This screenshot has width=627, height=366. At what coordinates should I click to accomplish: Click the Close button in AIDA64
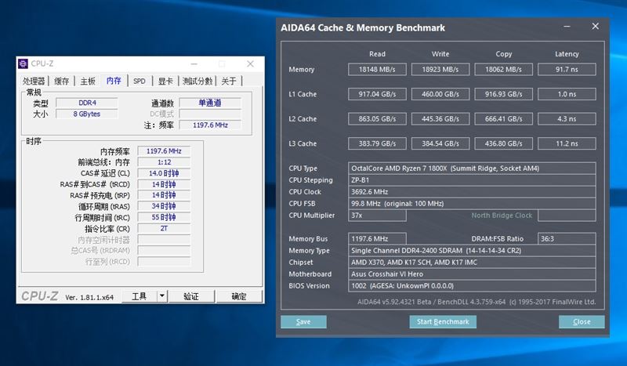pos(582,321)
